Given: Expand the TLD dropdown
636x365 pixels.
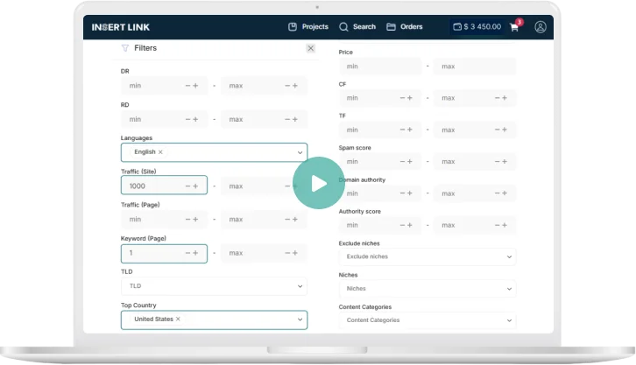Looking at the screenshot, I should (300, 286).
